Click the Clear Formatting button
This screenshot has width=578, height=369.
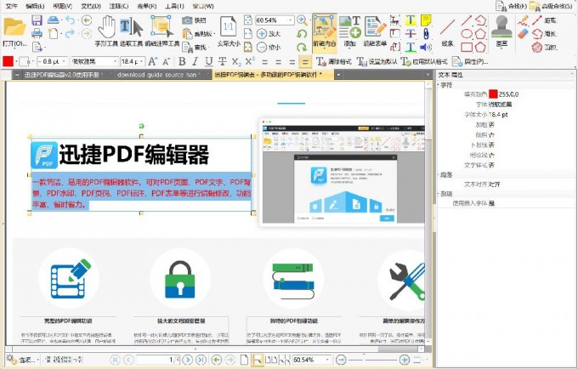(333, 61)
